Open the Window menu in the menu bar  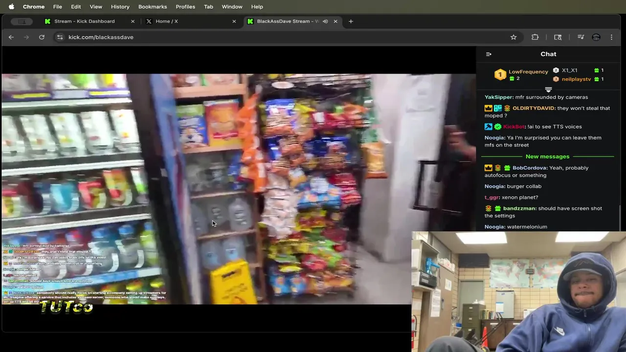coord(232,6)
